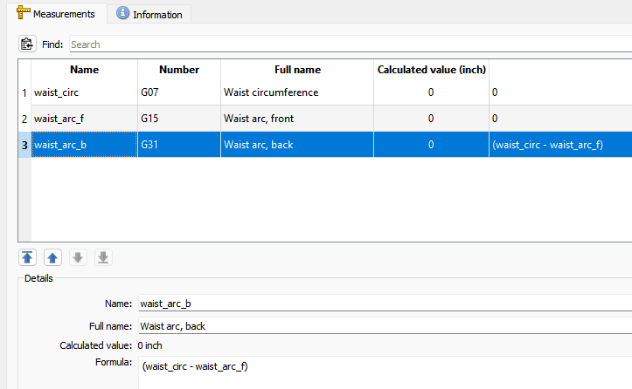Click the formula cell of waist_arc_b row
Viewport: 632px width, 389px height.
tap(559, 145)
